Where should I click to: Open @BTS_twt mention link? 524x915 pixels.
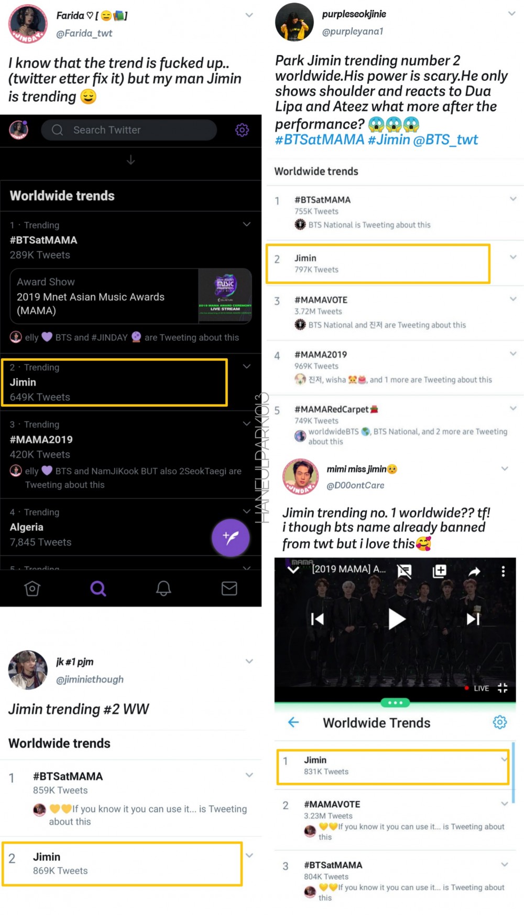tap(445, 140)
